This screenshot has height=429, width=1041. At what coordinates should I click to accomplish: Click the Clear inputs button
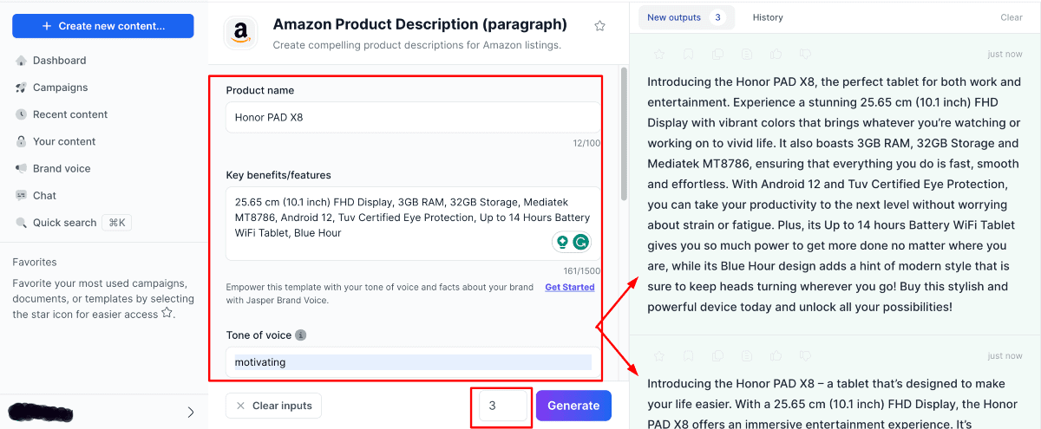pyautogui.click(x=273, y=406)
